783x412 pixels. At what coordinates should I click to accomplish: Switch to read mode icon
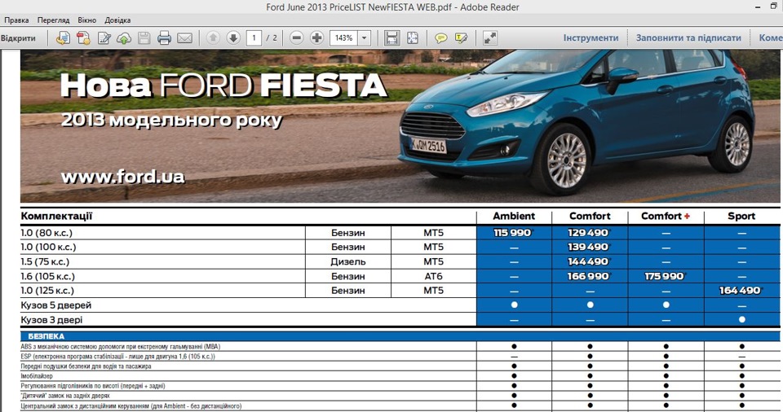tap(490, 38)
